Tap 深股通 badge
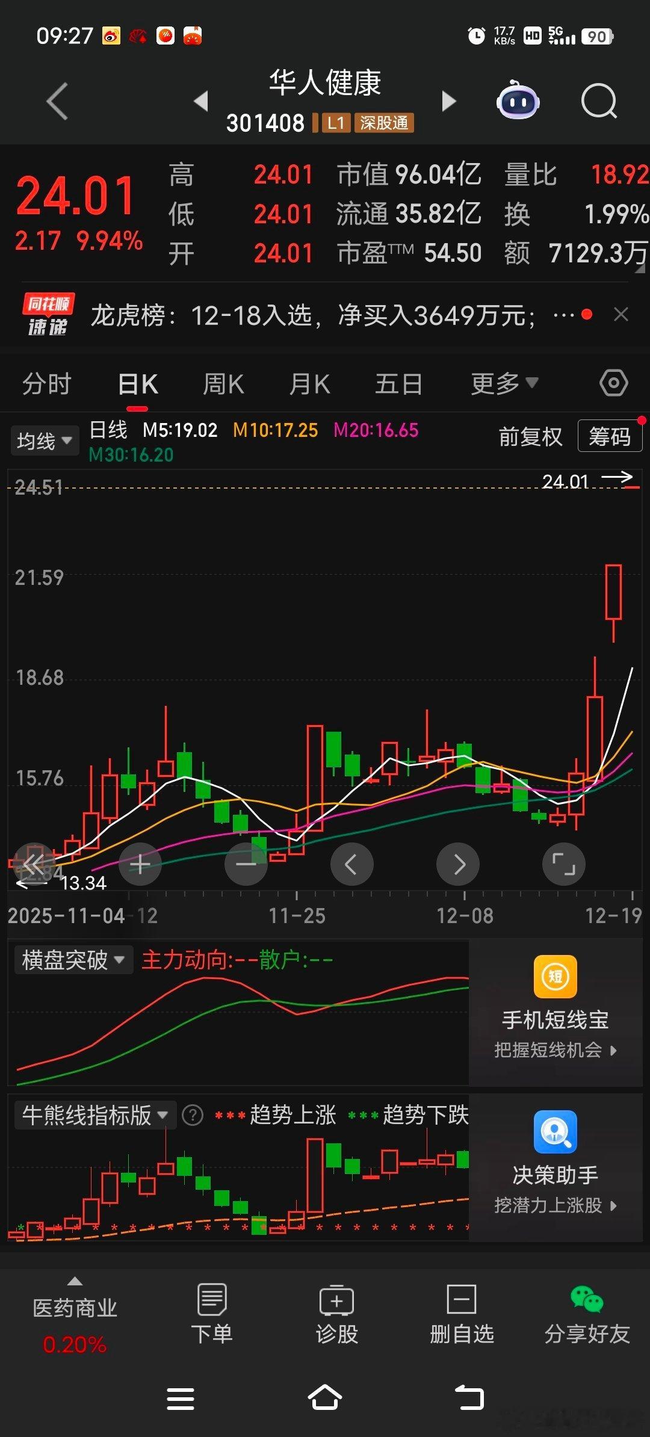 384,123
